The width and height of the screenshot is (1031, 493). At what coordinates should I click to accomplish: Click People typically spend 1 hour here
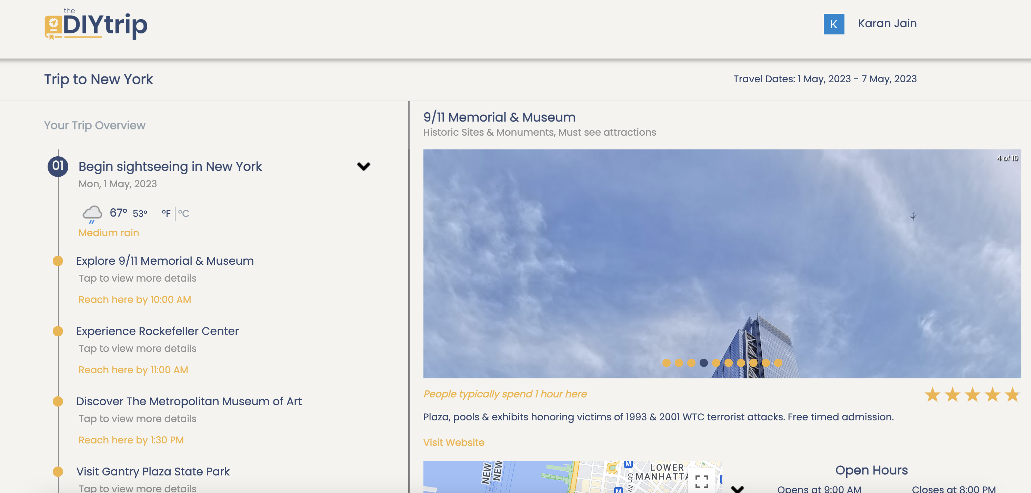point(505,394)
